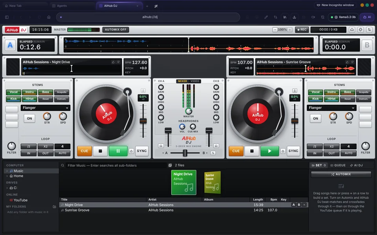377x235 pixels.
Task: Switch to the Agents browser tab
Action: click(x=73, y=6)
